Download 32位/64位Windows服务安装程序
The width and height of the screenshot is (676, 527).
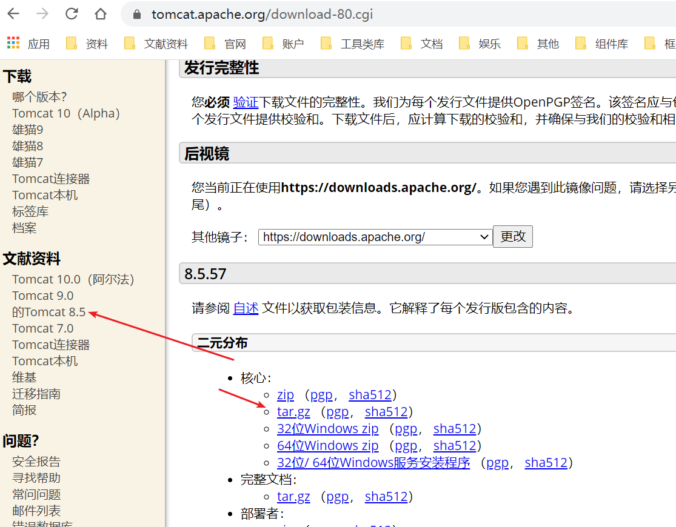tap(373, 462)
